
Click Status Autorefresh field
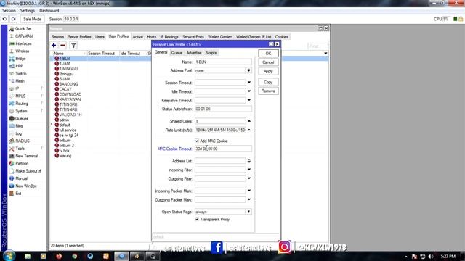click(223, 109)
